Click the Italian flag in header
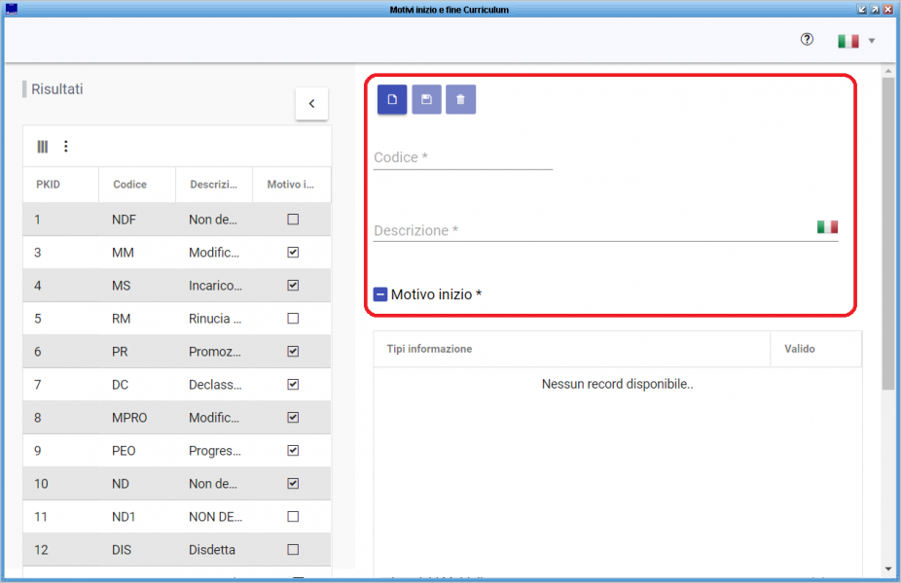Image resolution: width=901 pixels, height=583 pixels. (848, 41)
